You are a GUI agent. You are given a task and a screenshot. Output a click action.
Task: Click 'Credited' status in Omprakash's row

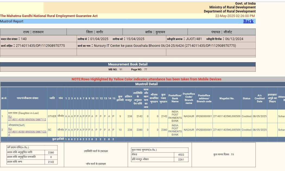pyautogui.click(x=246, y=130)
